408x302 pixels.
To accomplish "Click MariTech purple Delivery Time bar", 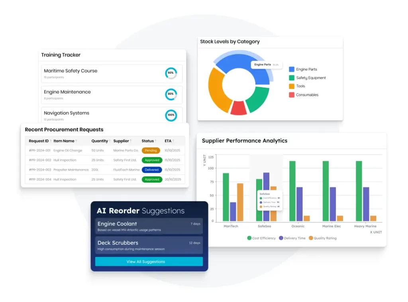I will click(x=233, y=212).
